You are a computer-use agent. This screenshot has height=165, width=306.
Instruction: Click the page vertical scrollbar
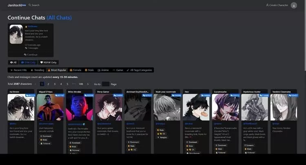click(305, 36)
